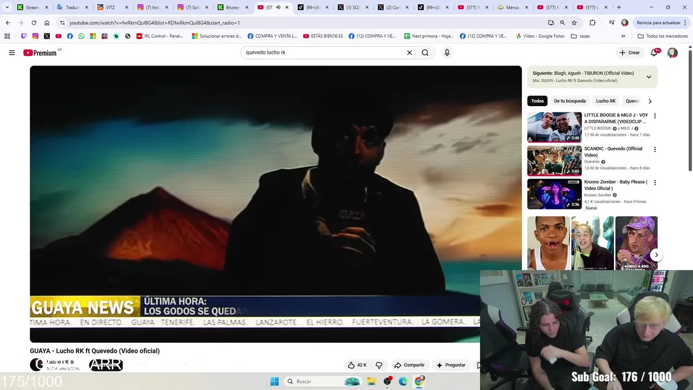
Task: Open the Chrome three-dot menu
Action: pos(685,23)
